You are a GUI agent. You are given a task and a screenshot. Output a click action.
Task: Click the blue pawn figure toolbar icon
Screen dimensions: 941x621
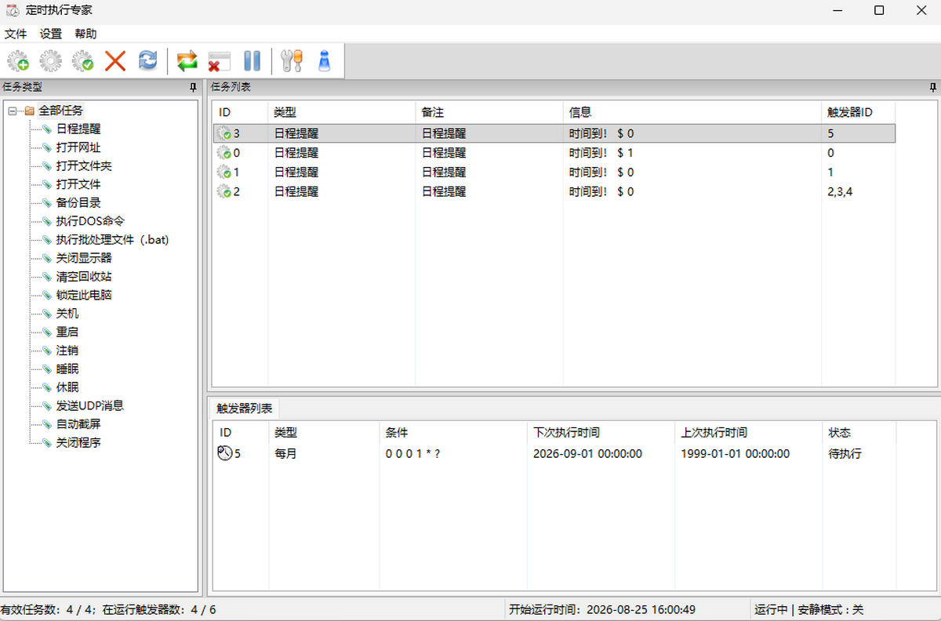coord(324,61)
